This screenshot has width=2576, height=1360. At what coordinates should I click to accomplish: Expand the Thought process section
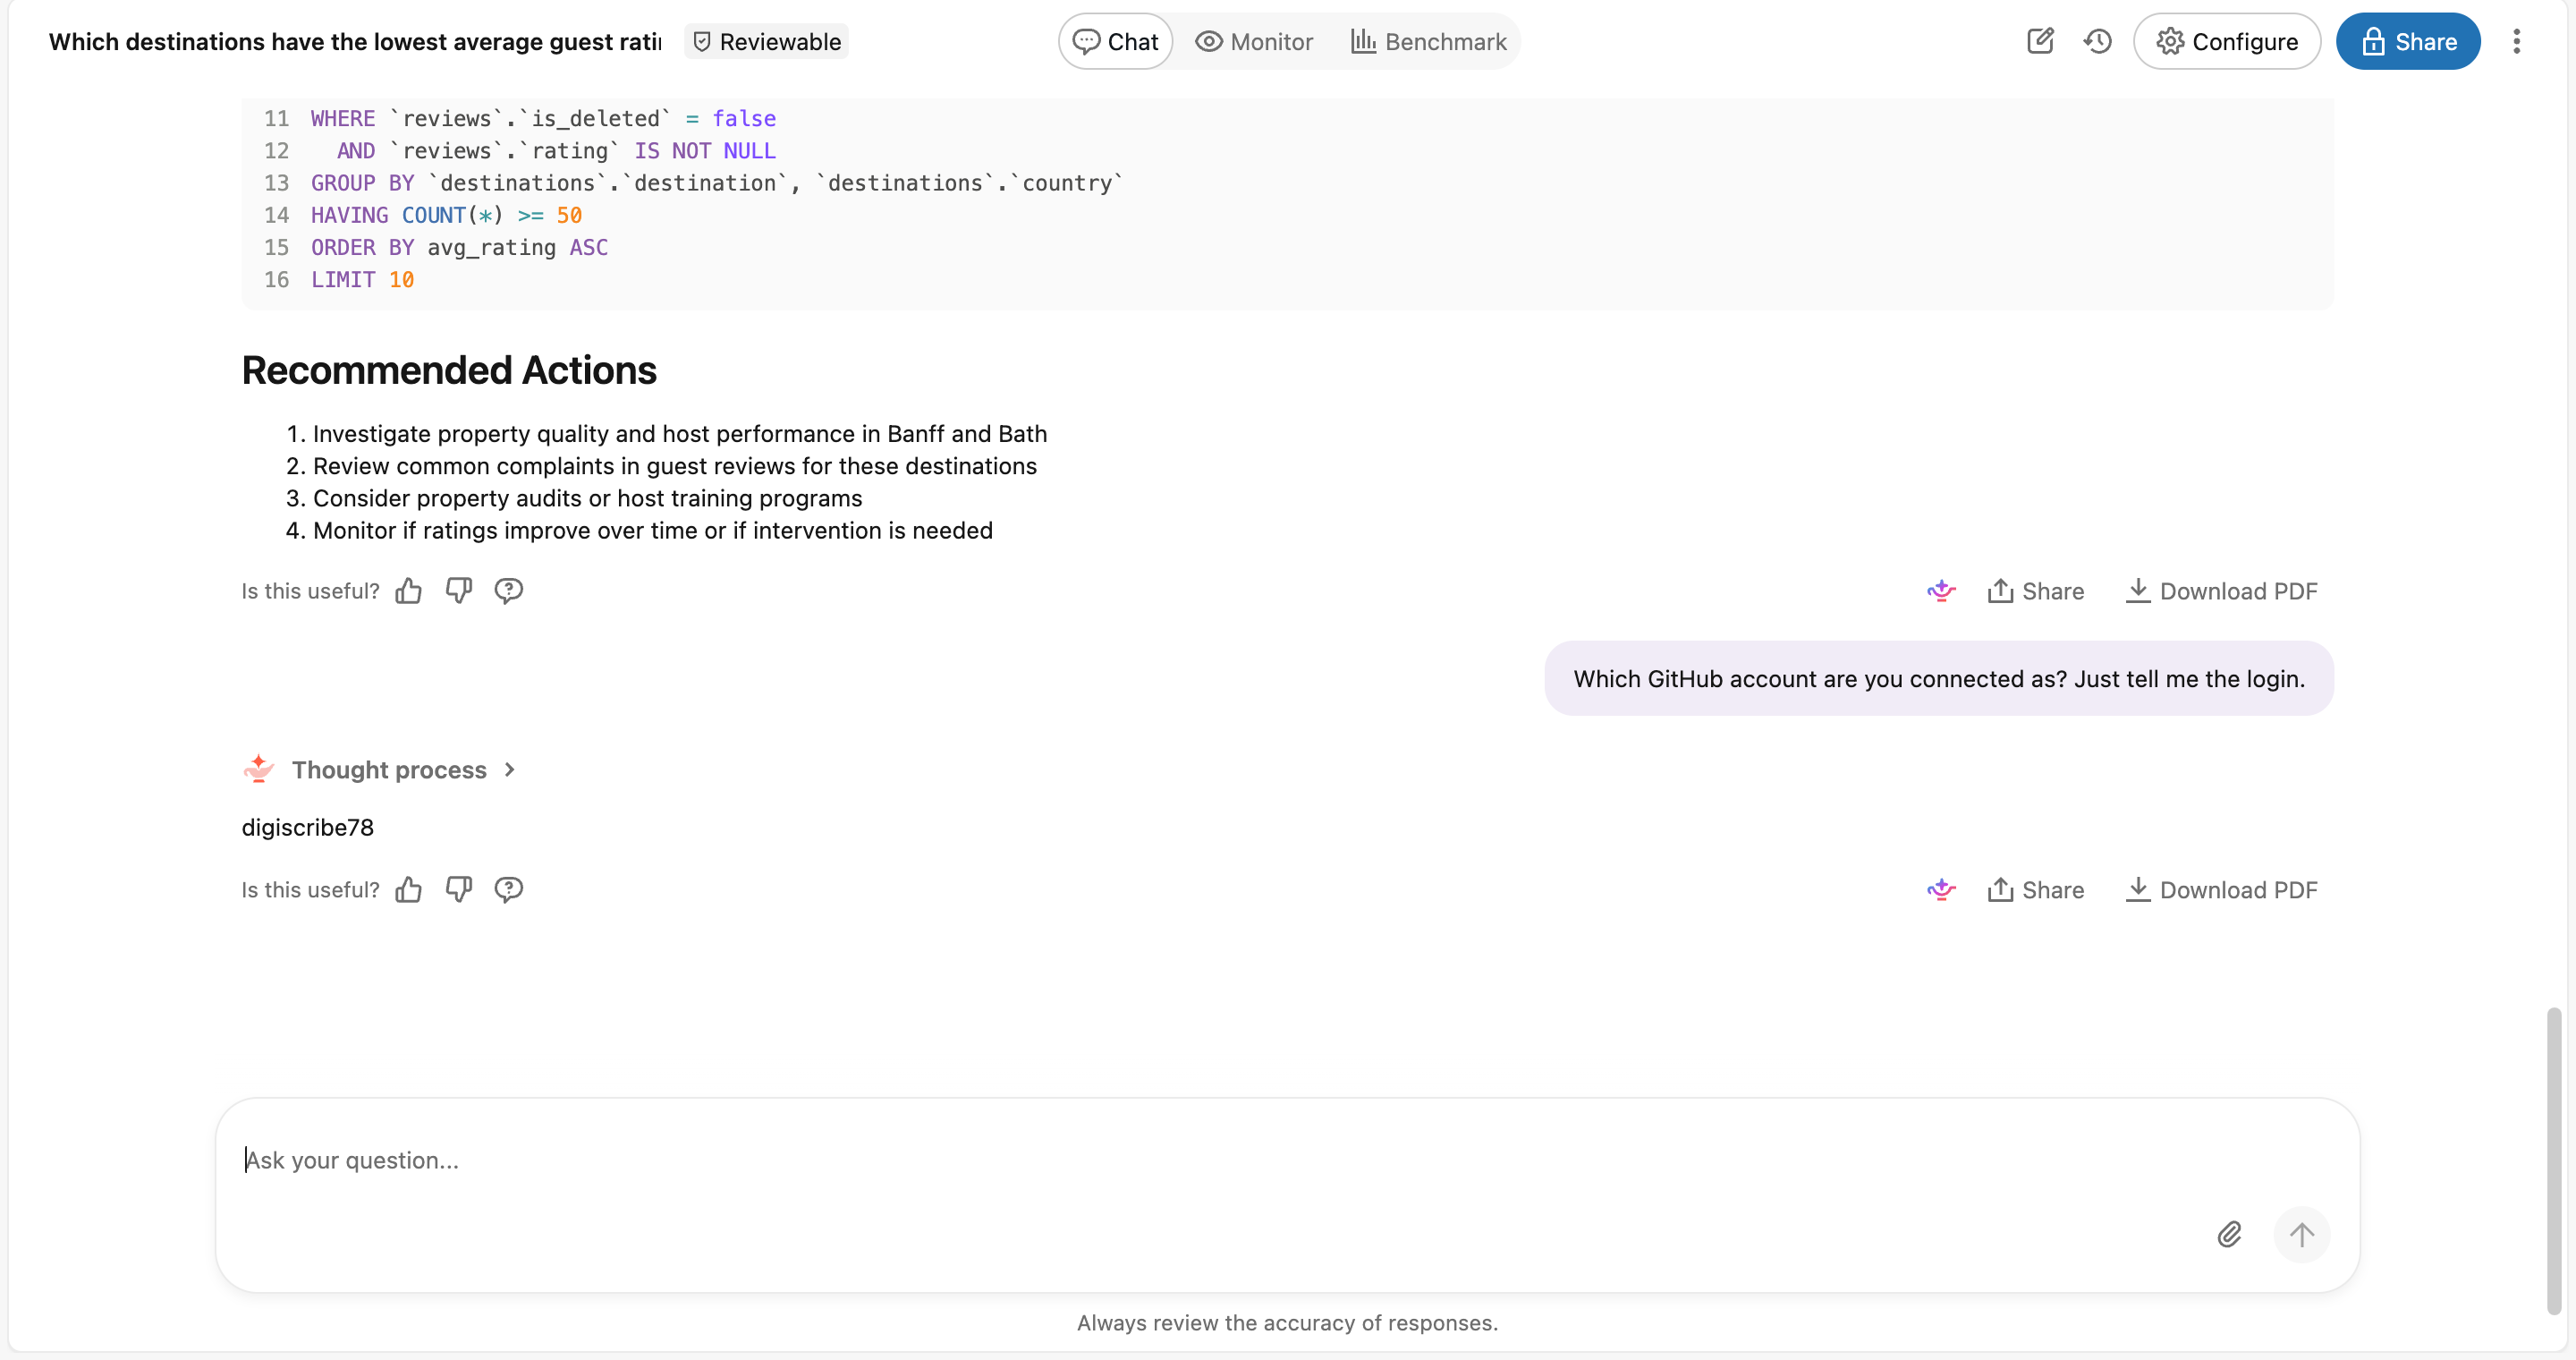[403, 769]
